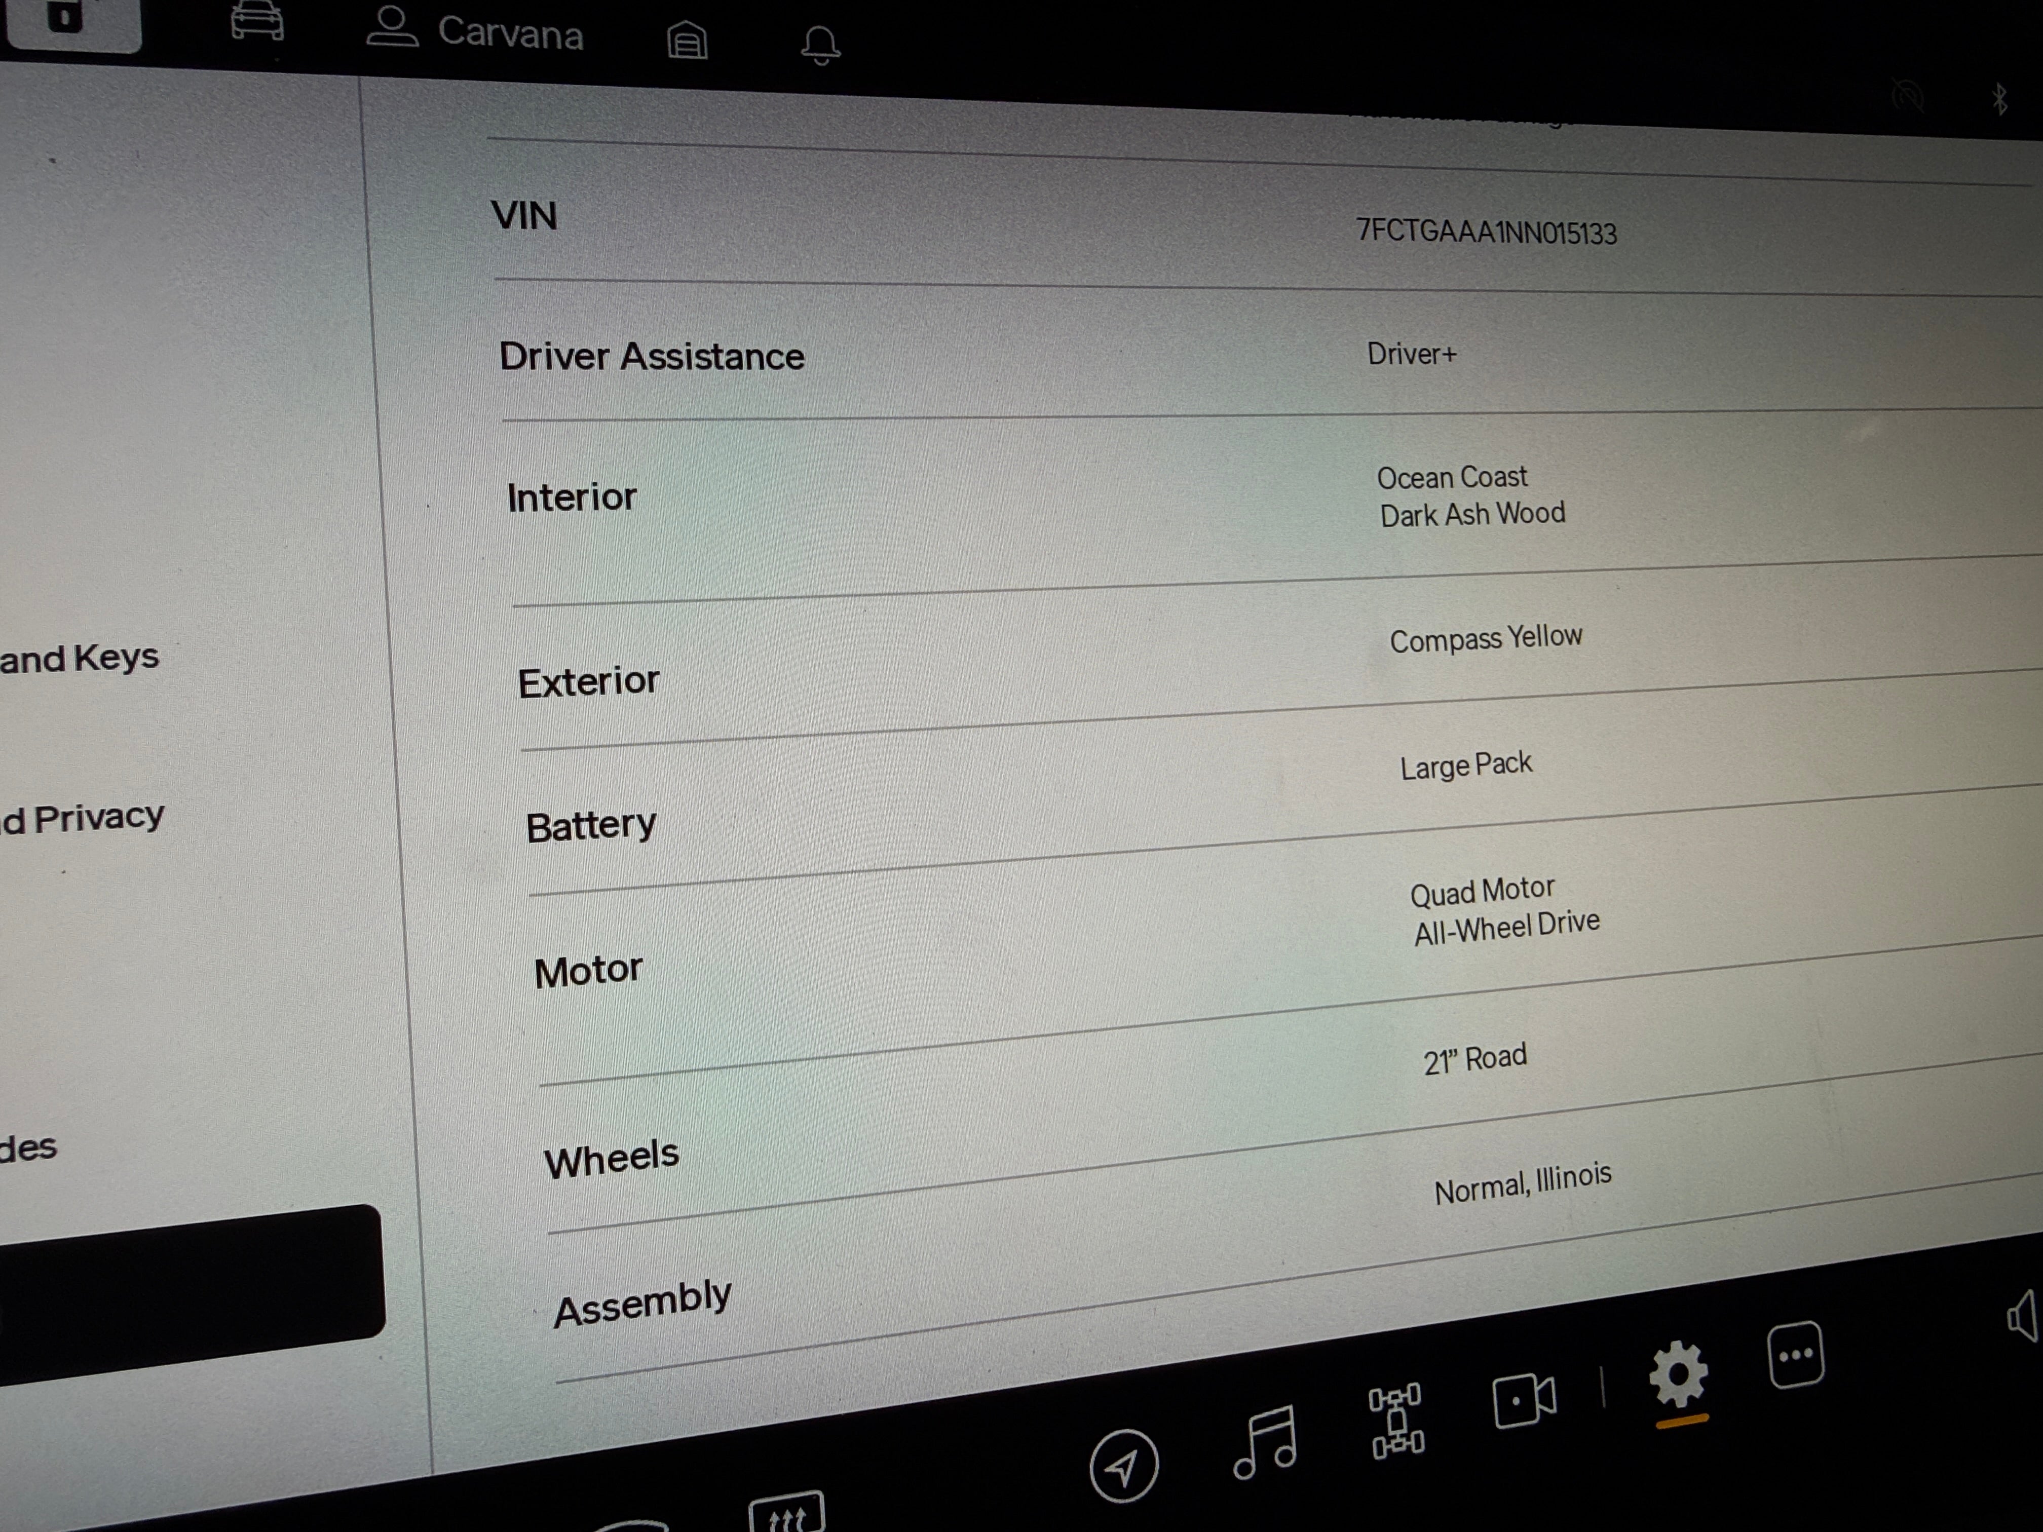Tap the 'Interior' row label
Image resolution: width=2043 pixels, height=1532 pixels.
(x=572, y=497)
